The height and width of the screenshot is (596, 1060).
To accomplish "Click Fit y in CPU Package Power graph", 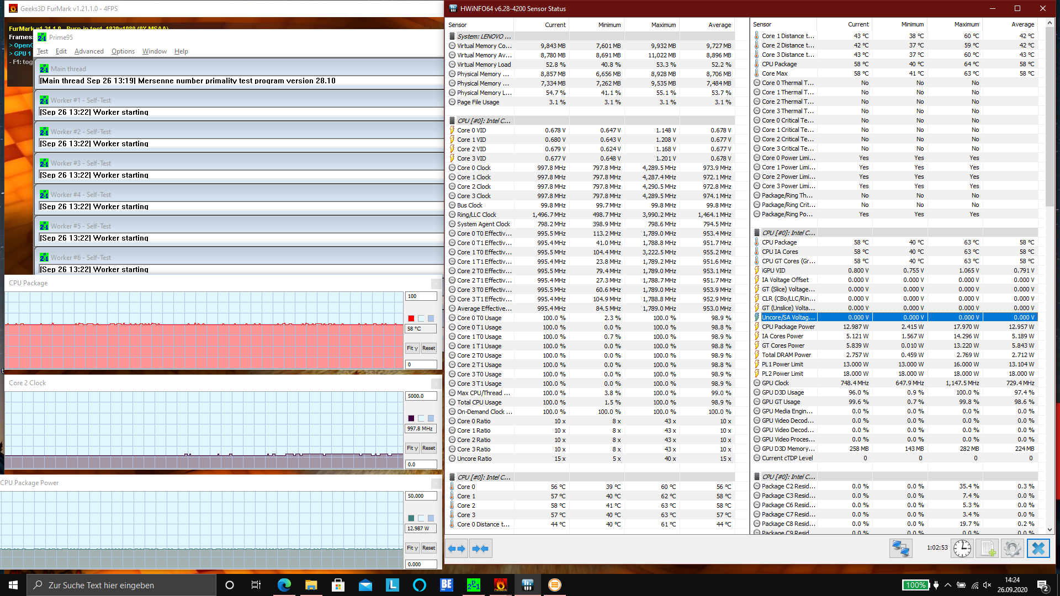I will (x=412, y=548).
